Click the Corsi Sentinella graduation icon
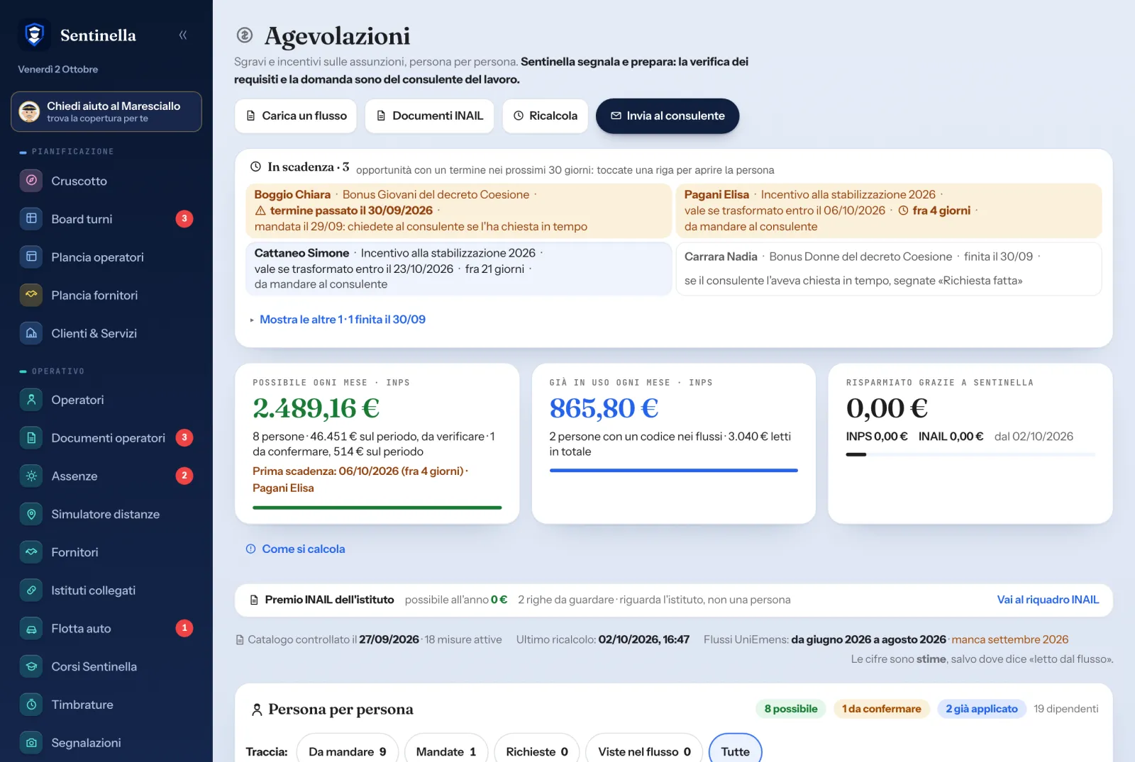The image size is (1135, 762). [31, 666]
